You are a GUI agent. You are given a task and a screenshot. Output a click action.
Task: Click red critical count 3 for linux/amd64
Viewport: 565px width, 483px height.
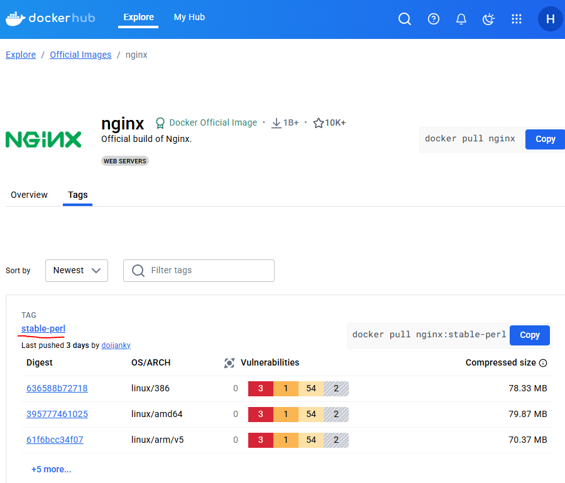click(x=261, y=414)
